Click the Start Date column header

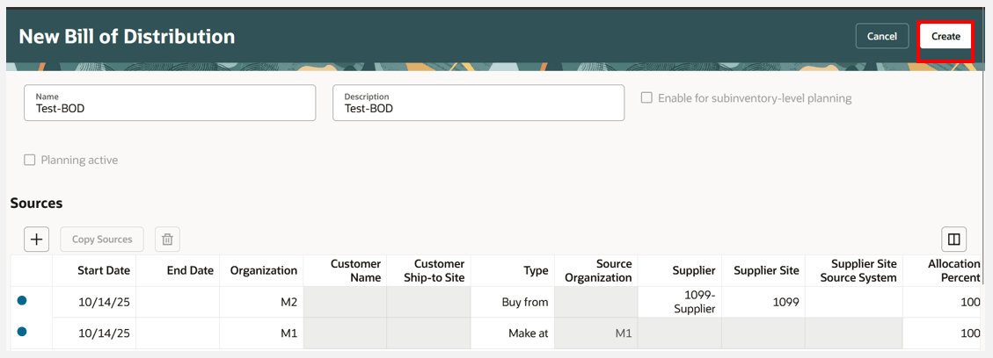[x=102, y=270]
